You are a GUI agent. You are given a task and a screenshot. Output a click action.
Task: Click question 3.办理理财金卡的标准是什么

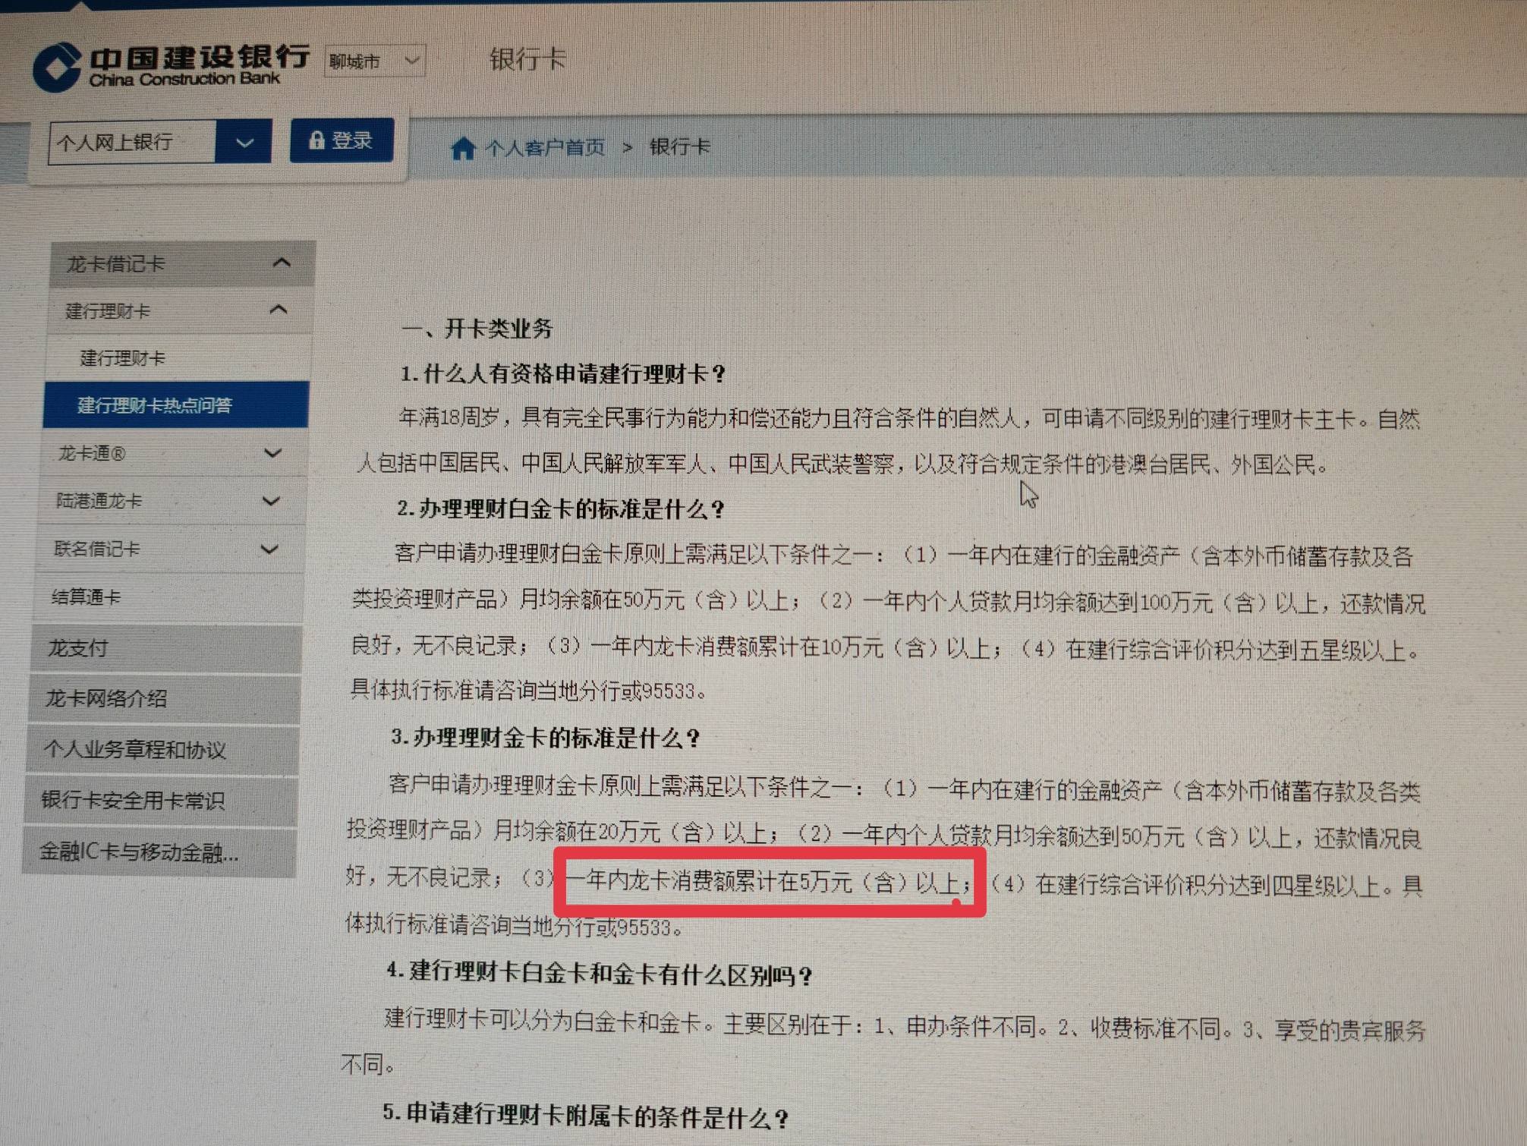545,738
